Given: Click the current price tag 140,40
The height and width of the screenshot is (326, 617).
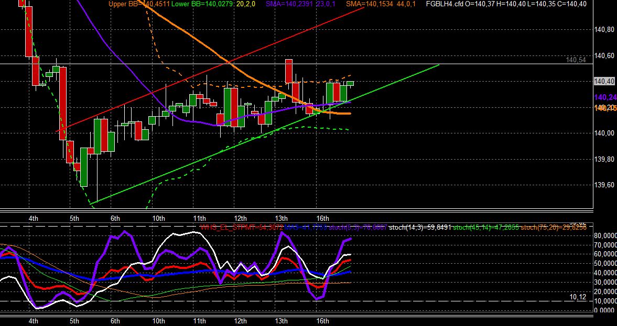Looking at the screenshot, I should (x=605, y=81).
